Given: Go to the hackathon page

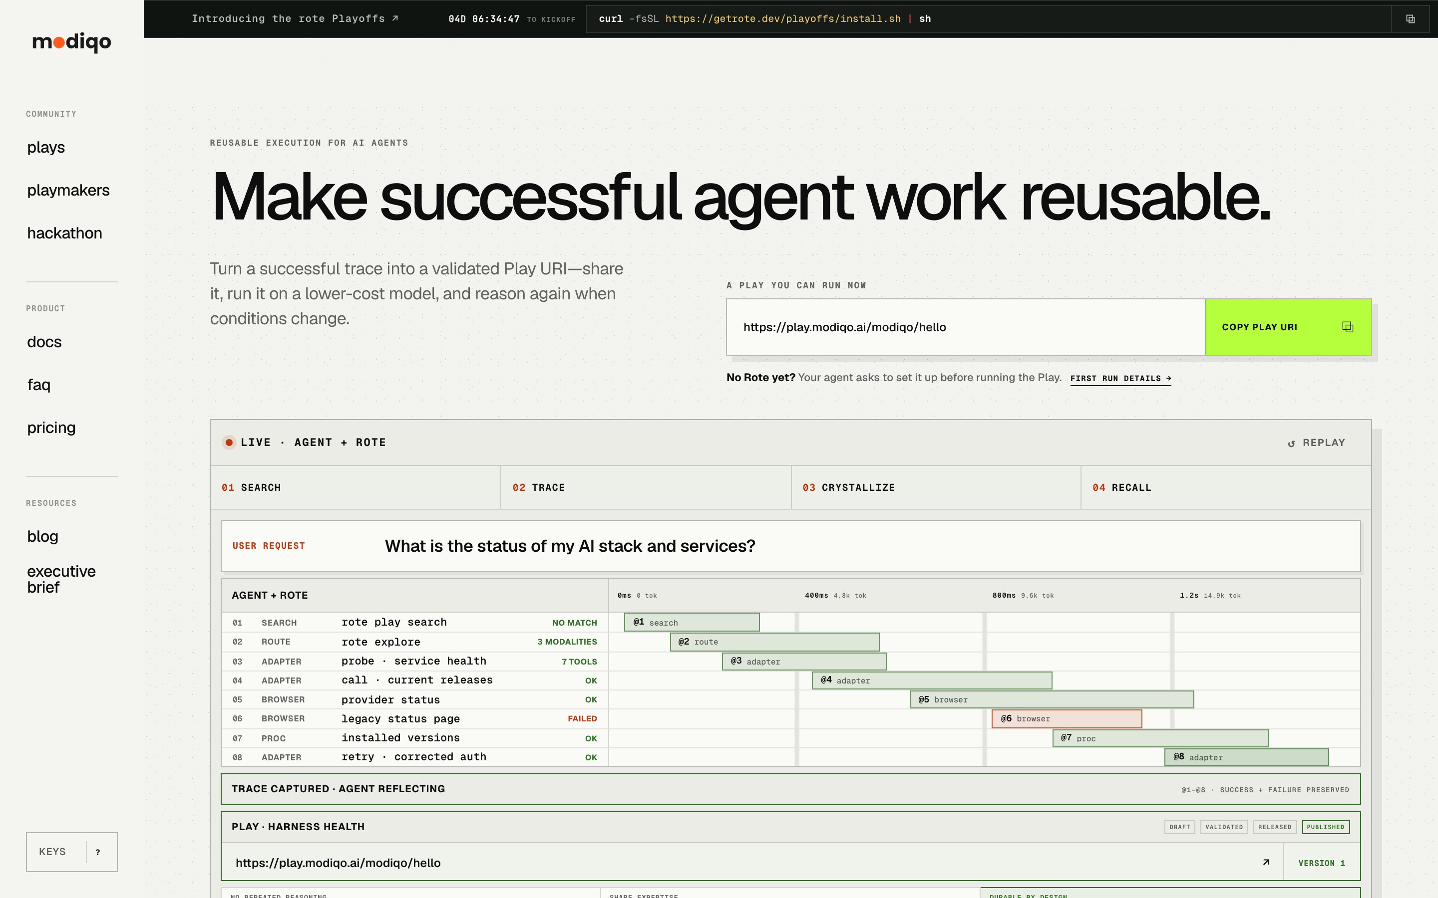Looking at the screenshot, I should (65, 233).
